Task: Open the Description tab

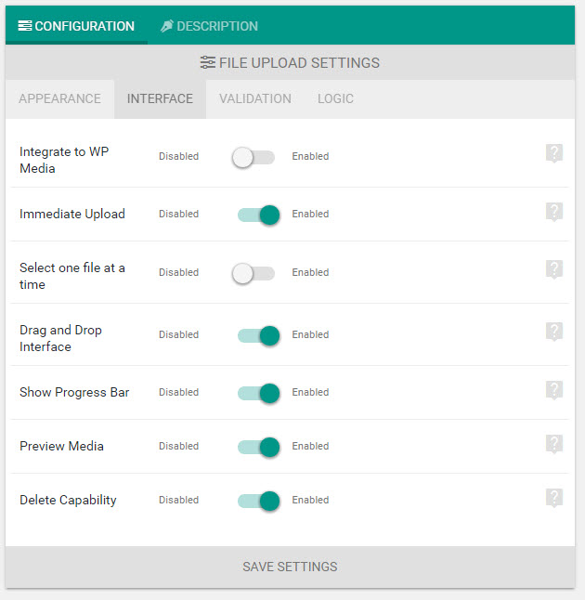Action: 209,26
